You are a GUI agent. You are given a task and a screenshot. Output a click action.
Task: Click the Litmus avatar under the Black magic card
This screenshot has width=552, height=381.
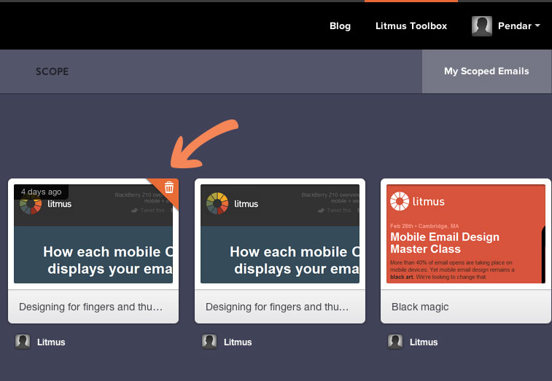coord(395,342)
